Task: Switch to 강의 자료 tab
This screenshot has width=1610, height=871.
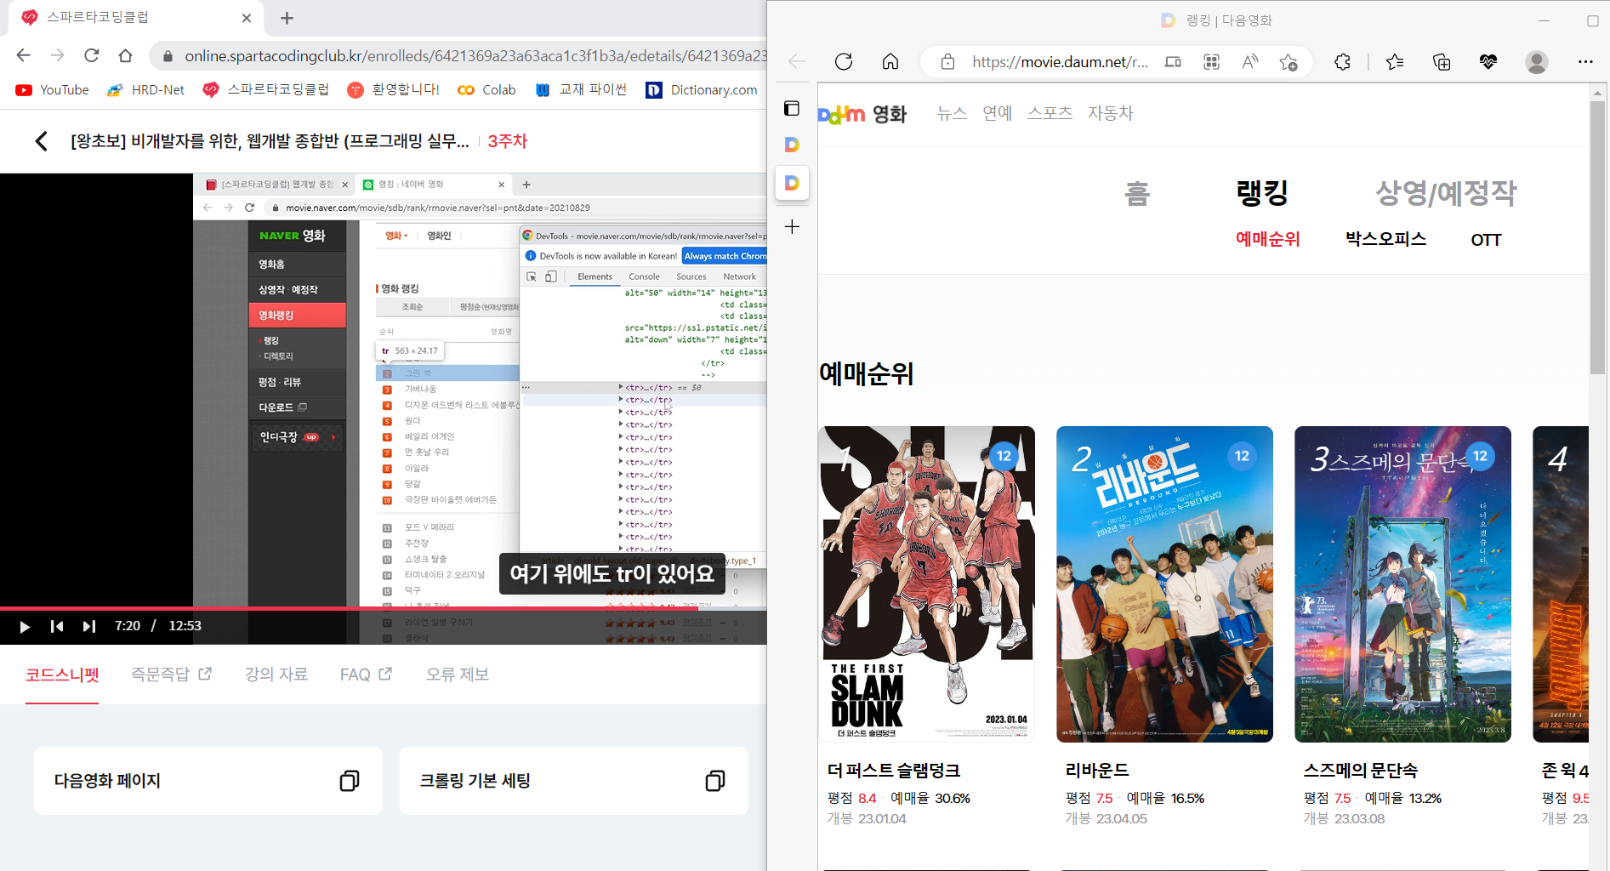Action: (x=276, y=675)
